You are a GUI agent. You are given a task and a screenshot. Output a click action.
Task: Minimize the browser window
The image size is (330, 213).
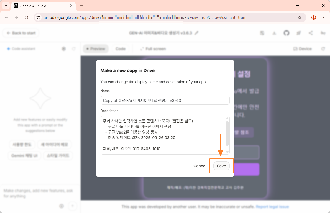298,6
